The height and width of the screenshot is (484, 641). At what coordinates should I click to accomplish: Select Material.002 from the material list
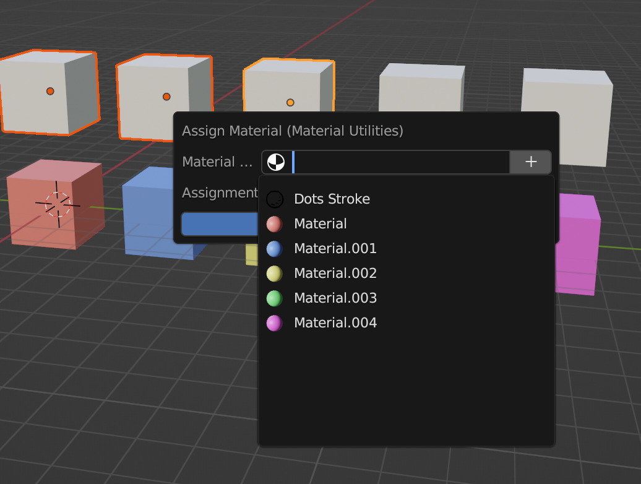pyautogui.click(x=335, y=273)
